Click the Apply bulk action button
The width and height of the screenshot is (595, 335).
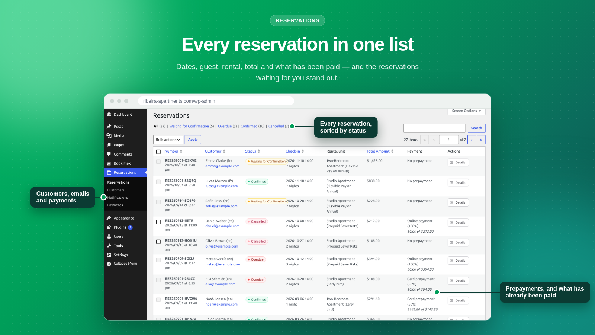click(x=193, y=140)
